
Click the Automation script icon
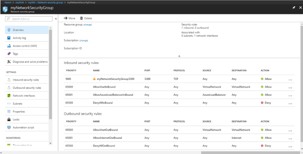click(x=9, y=127)
